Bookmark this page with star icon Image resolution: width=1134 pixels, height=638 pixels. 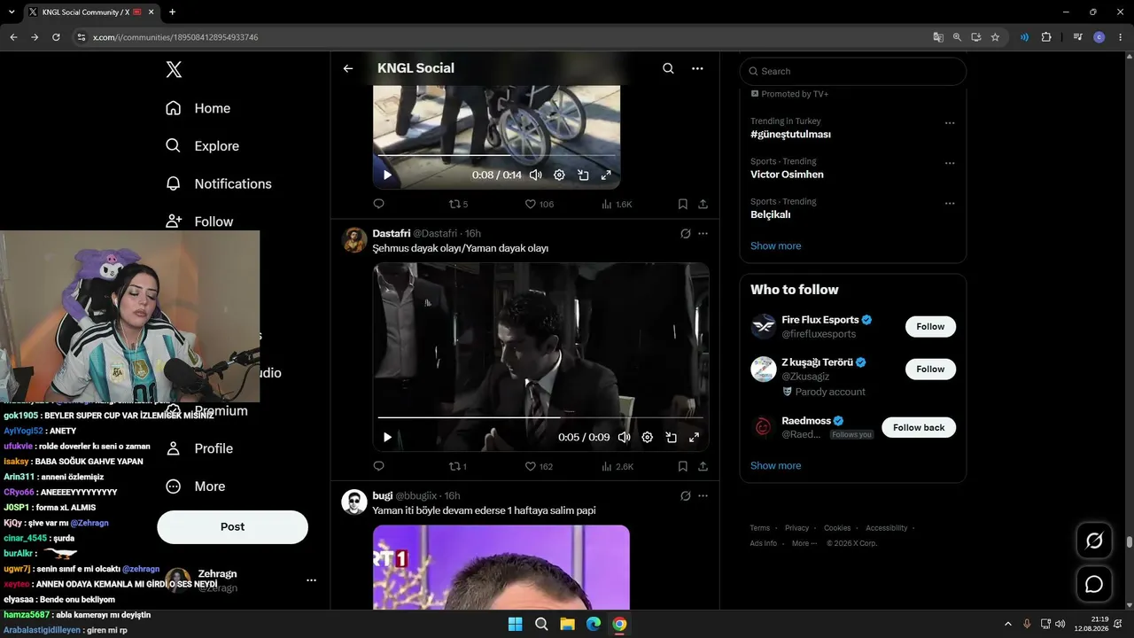[995, 37]
